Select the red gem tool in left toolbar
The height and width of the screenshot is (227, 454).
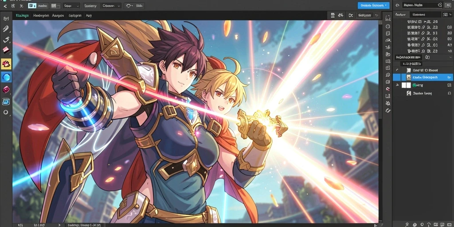(6, 90)
